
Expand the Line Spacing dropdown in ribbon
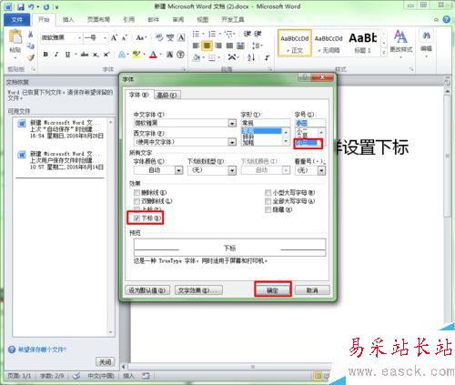258,46
